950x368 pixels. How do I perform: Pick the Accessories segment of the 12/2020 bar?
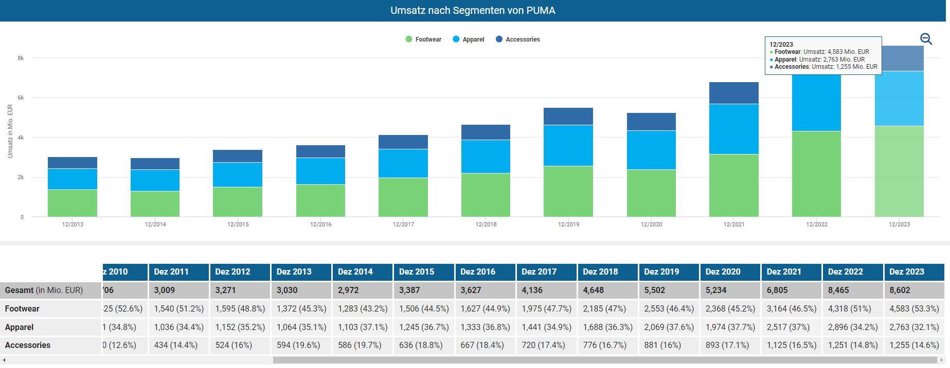(x=651, y=122)
